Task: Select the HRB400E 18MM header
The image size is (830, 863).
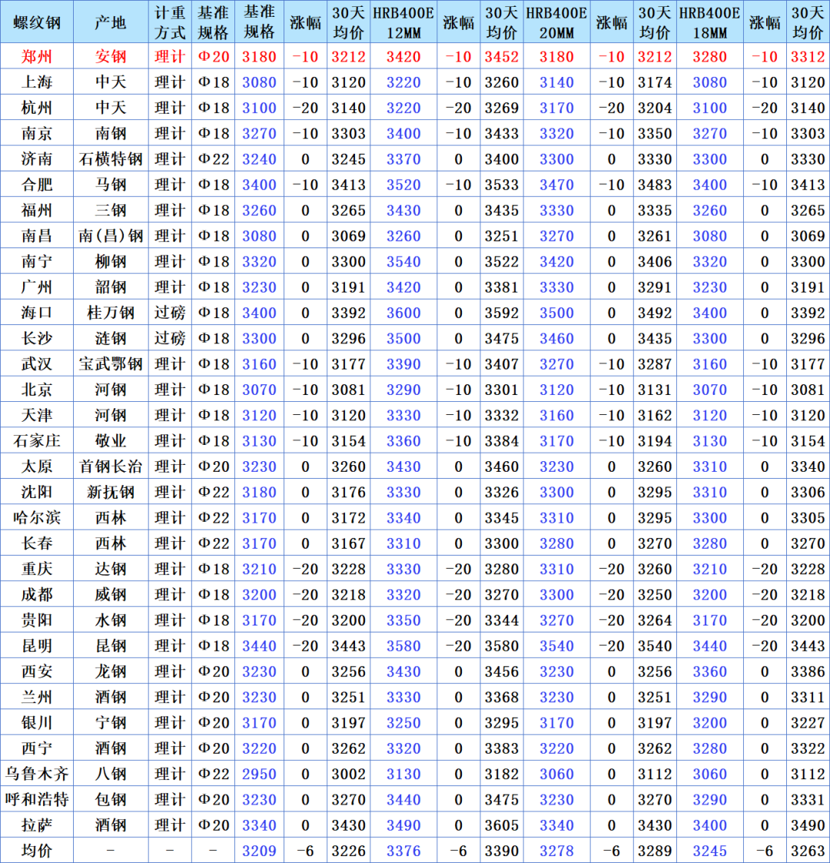Action: [x=709, y=22]
